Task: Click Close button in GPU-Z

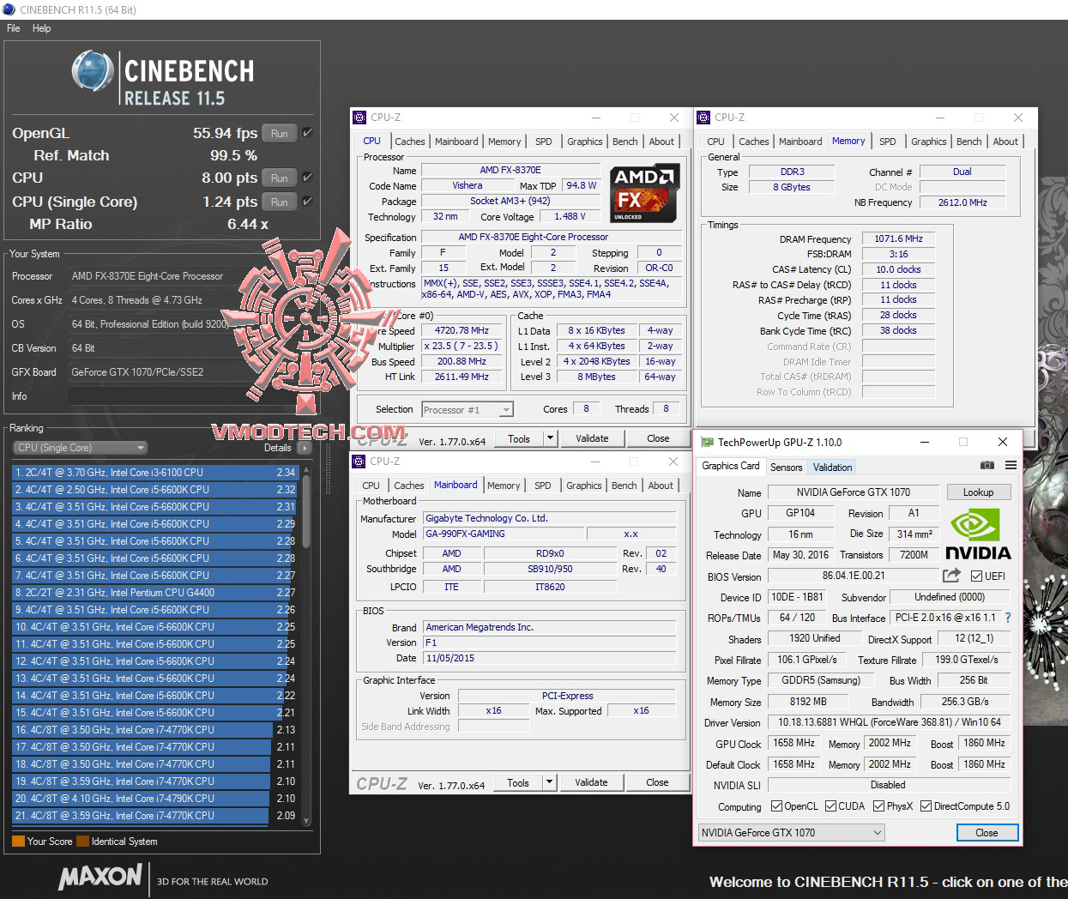Action: tap(987, 833)
